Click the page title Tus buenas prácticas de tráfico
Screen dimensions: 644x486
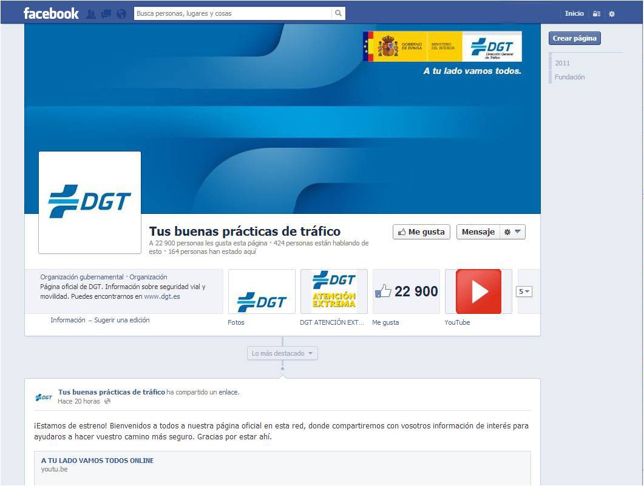(x=245, y=231)
